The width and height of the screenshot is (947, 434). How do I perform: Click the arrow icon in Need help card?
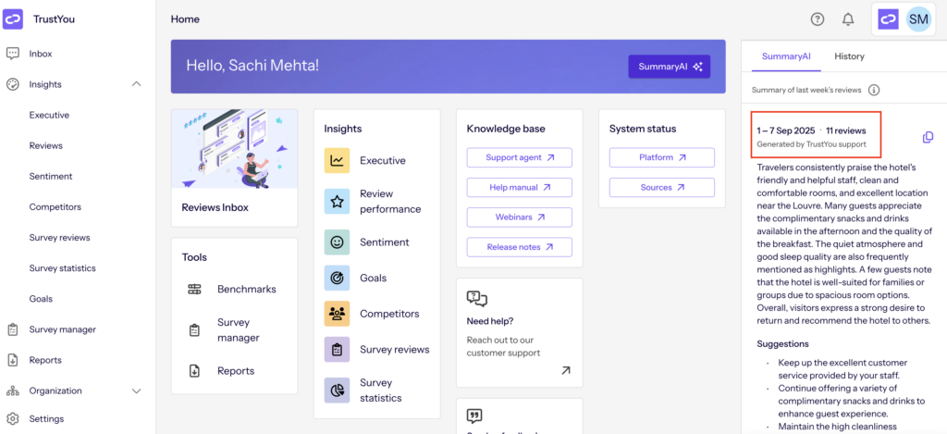565,370
